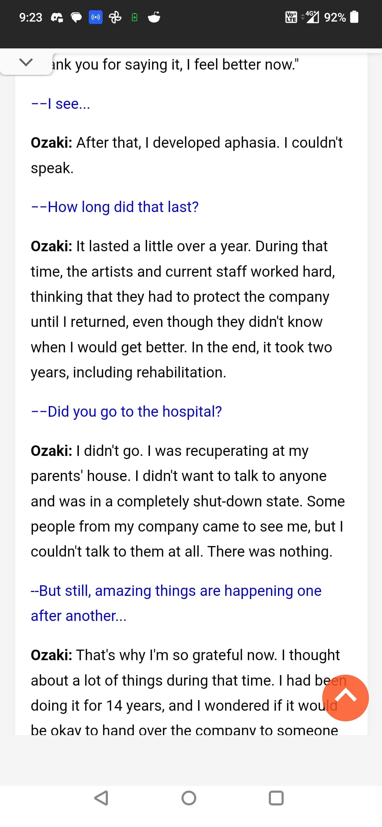382x827 pixels.
Task: Tap the Android back navigation triangle
Action: (101, 798)
